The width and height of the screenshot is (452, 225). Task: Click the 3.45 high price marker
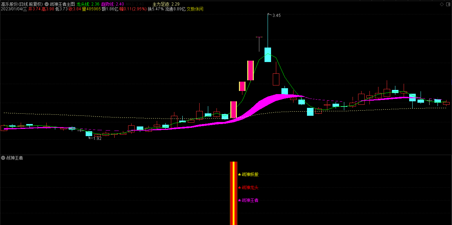[276, 16]
